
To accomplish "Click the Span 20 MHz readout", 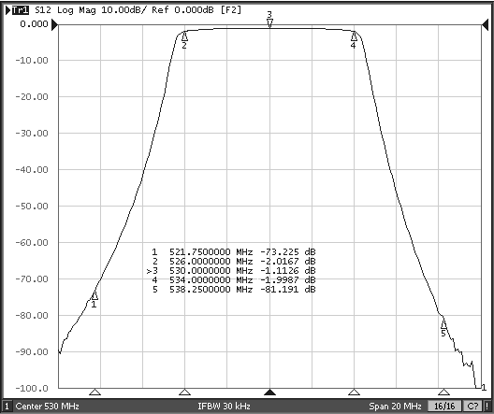I will point(395,407).
